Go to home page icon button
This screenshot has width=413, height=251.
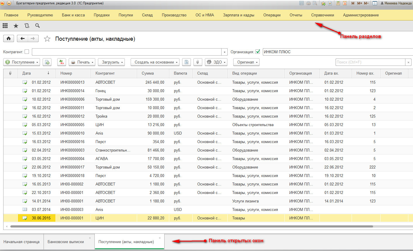point(8,39)
